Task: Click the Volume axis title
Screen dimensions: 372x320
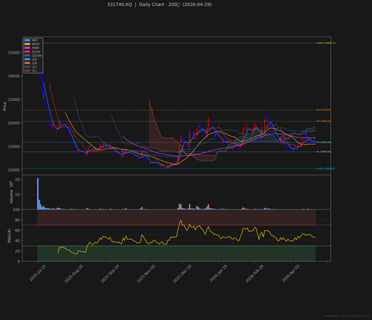Action: 11,192
